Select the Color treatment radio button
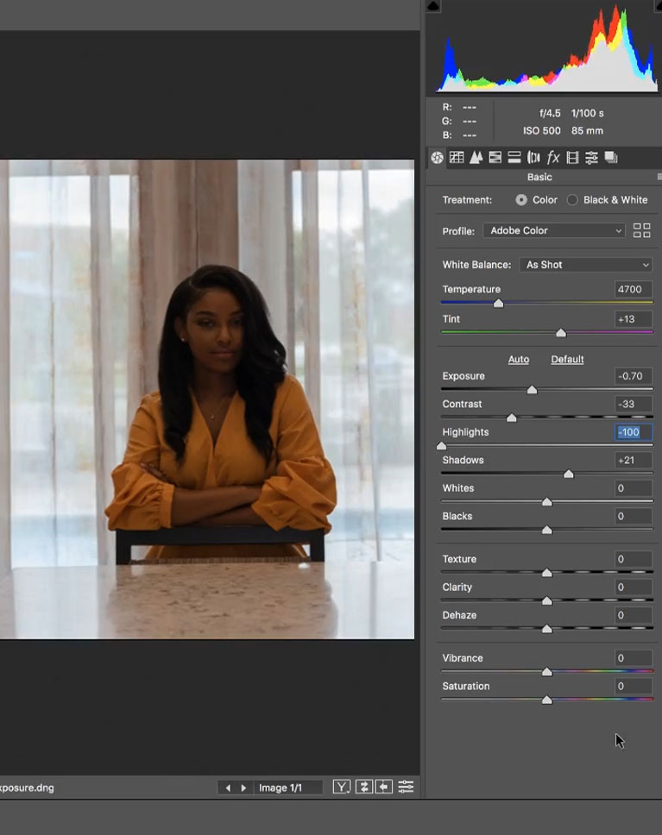Image resolution: width=662 pixels, height=835 pixels. 521,199
